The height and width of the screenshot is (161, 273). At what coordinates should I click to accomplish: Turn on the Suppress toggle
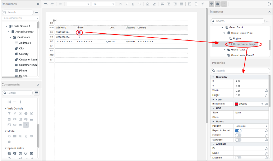[238, 140]
